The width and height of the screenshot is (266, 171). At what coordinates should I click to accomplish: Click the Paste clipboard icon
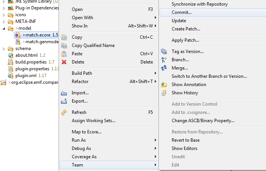point(64,54)
